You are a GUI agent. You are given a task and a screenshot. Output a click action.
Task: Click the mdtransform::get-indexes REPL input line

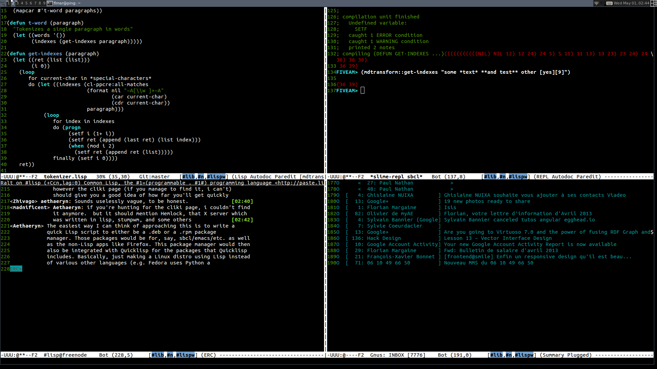(466, 72)
